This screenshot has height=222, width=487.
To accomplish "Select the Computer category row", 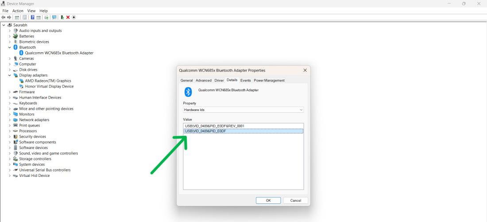I will 27,64.
